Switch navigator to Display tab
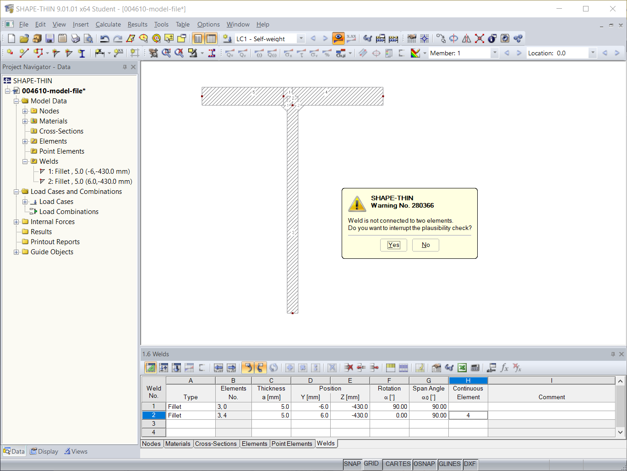This screenshot has height=471, width=627. 44,451
